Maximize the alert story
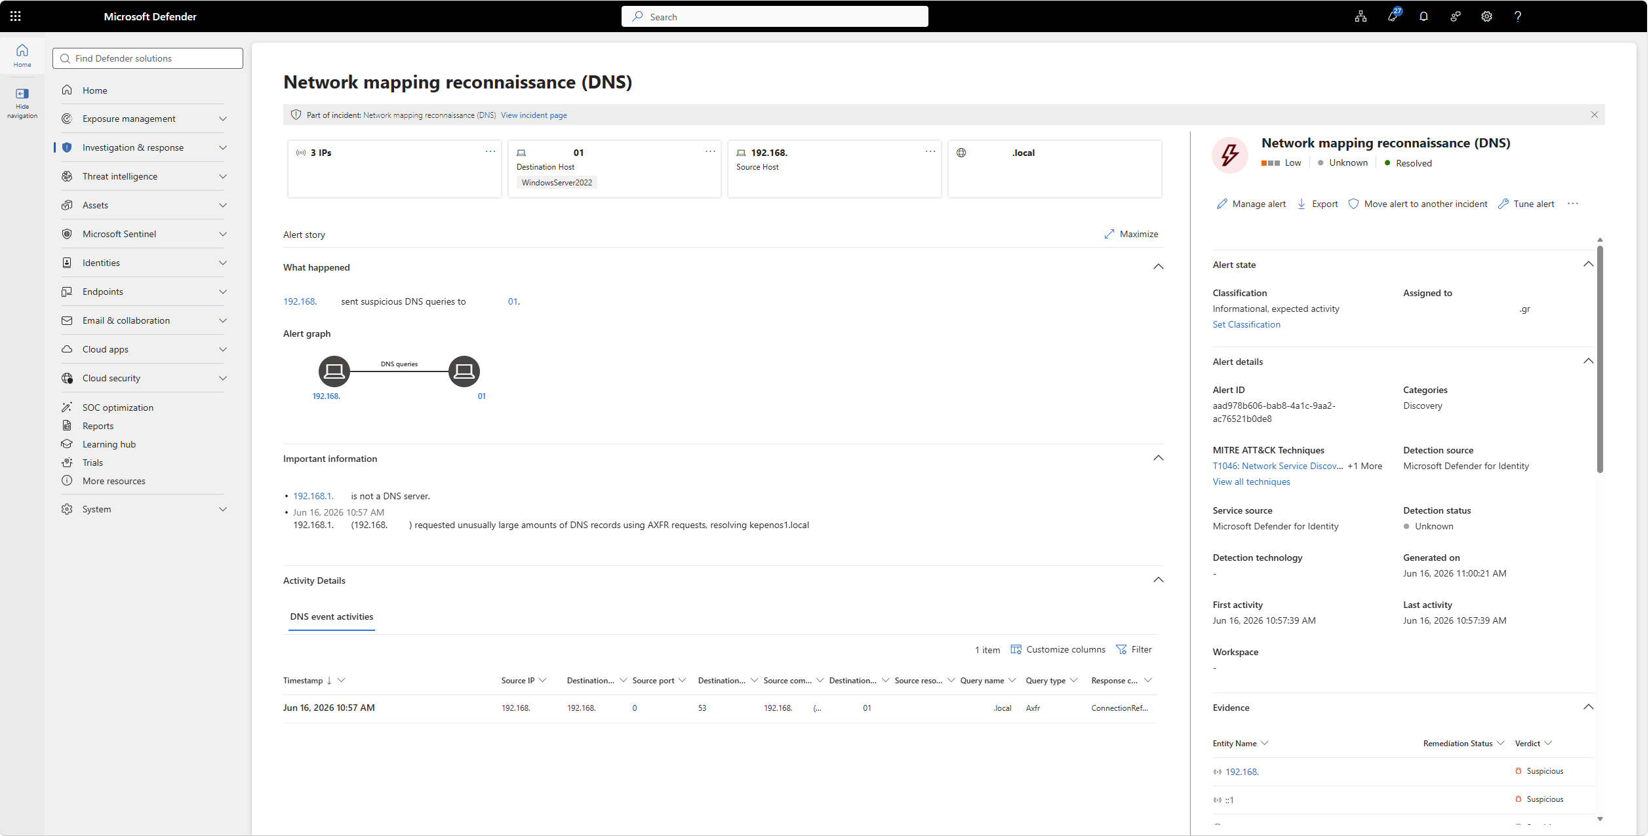1649x836 pixels. 1131,234
